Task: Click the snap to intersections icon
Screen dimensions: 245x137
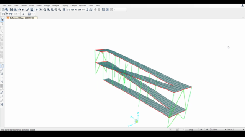Action: tap(2, 73)
